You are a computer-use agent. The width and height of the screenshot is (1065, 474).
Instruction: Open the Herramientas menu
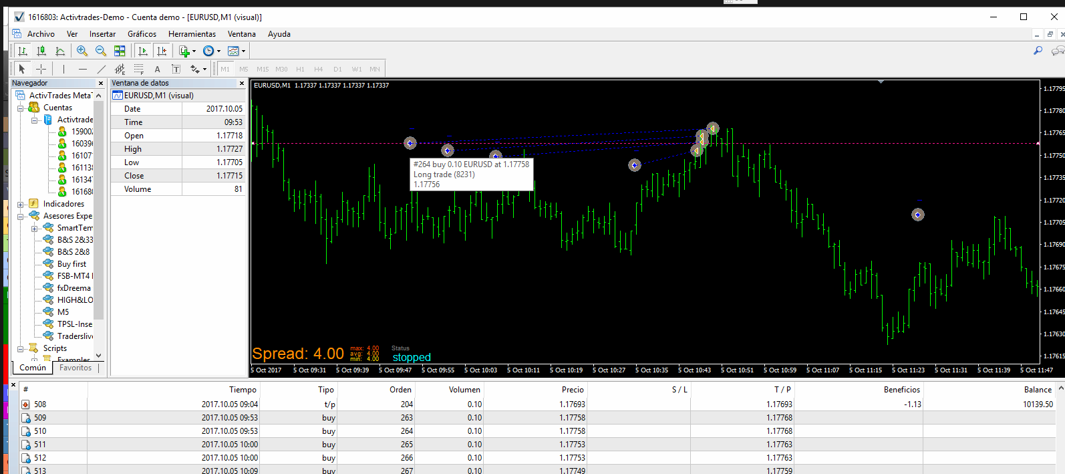(192, 34)
